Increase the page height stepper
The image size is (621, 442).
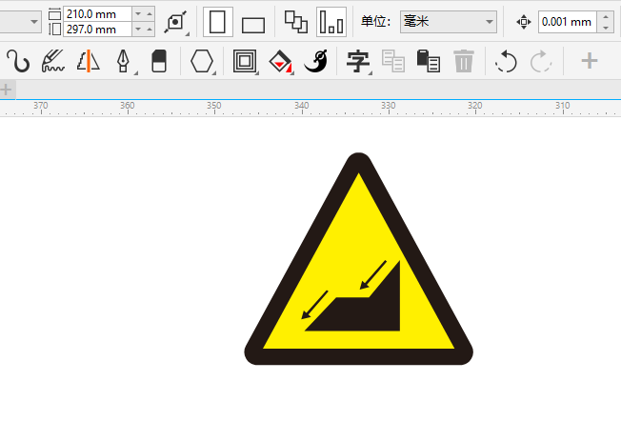[150, 30]
